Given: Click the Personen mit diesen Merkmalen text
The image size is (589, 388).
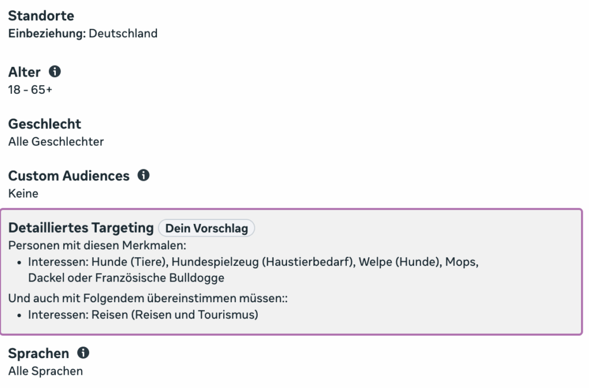Looking at the screenshot, I should click(x=97, y=245).
